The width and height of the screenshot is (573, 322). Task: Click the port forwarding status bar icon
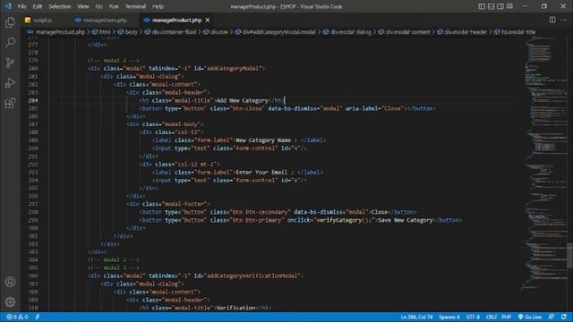pos(38,317)
